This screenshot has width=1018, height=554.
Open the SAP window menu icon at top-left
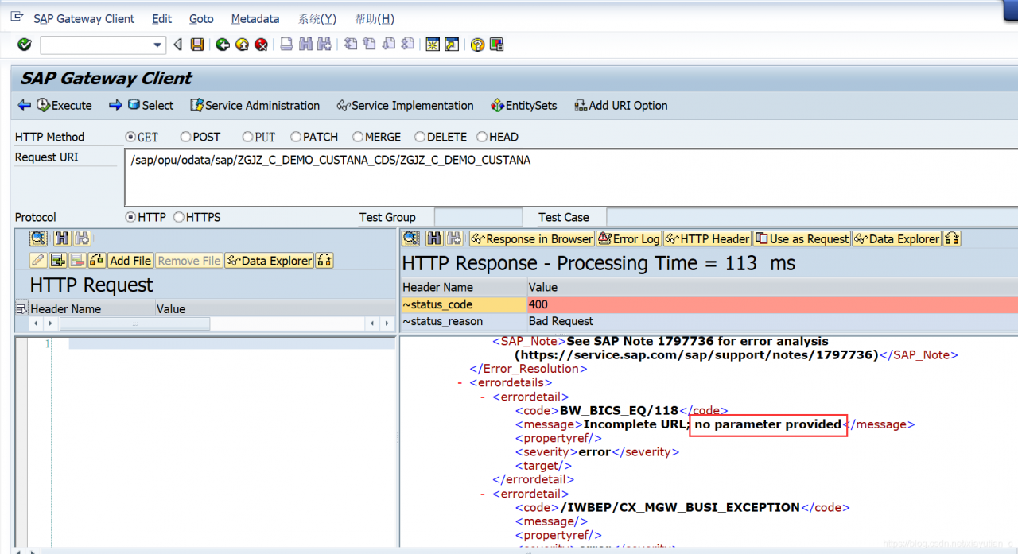(17, 17)
